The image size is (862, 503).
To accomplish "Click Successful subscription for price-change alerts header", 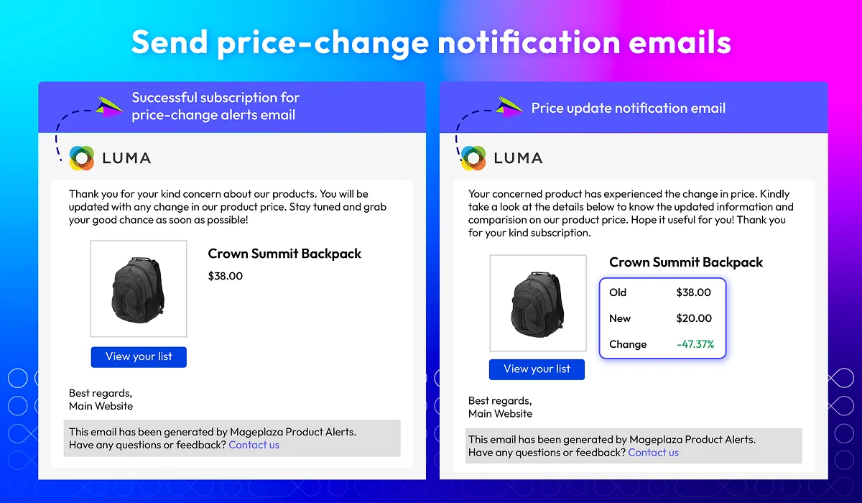I will (215, 106).
